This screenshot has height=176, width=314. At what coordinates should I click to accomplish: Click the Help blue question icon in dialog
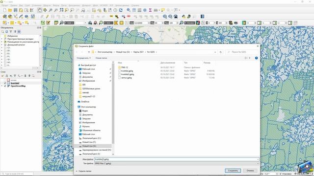256,58
